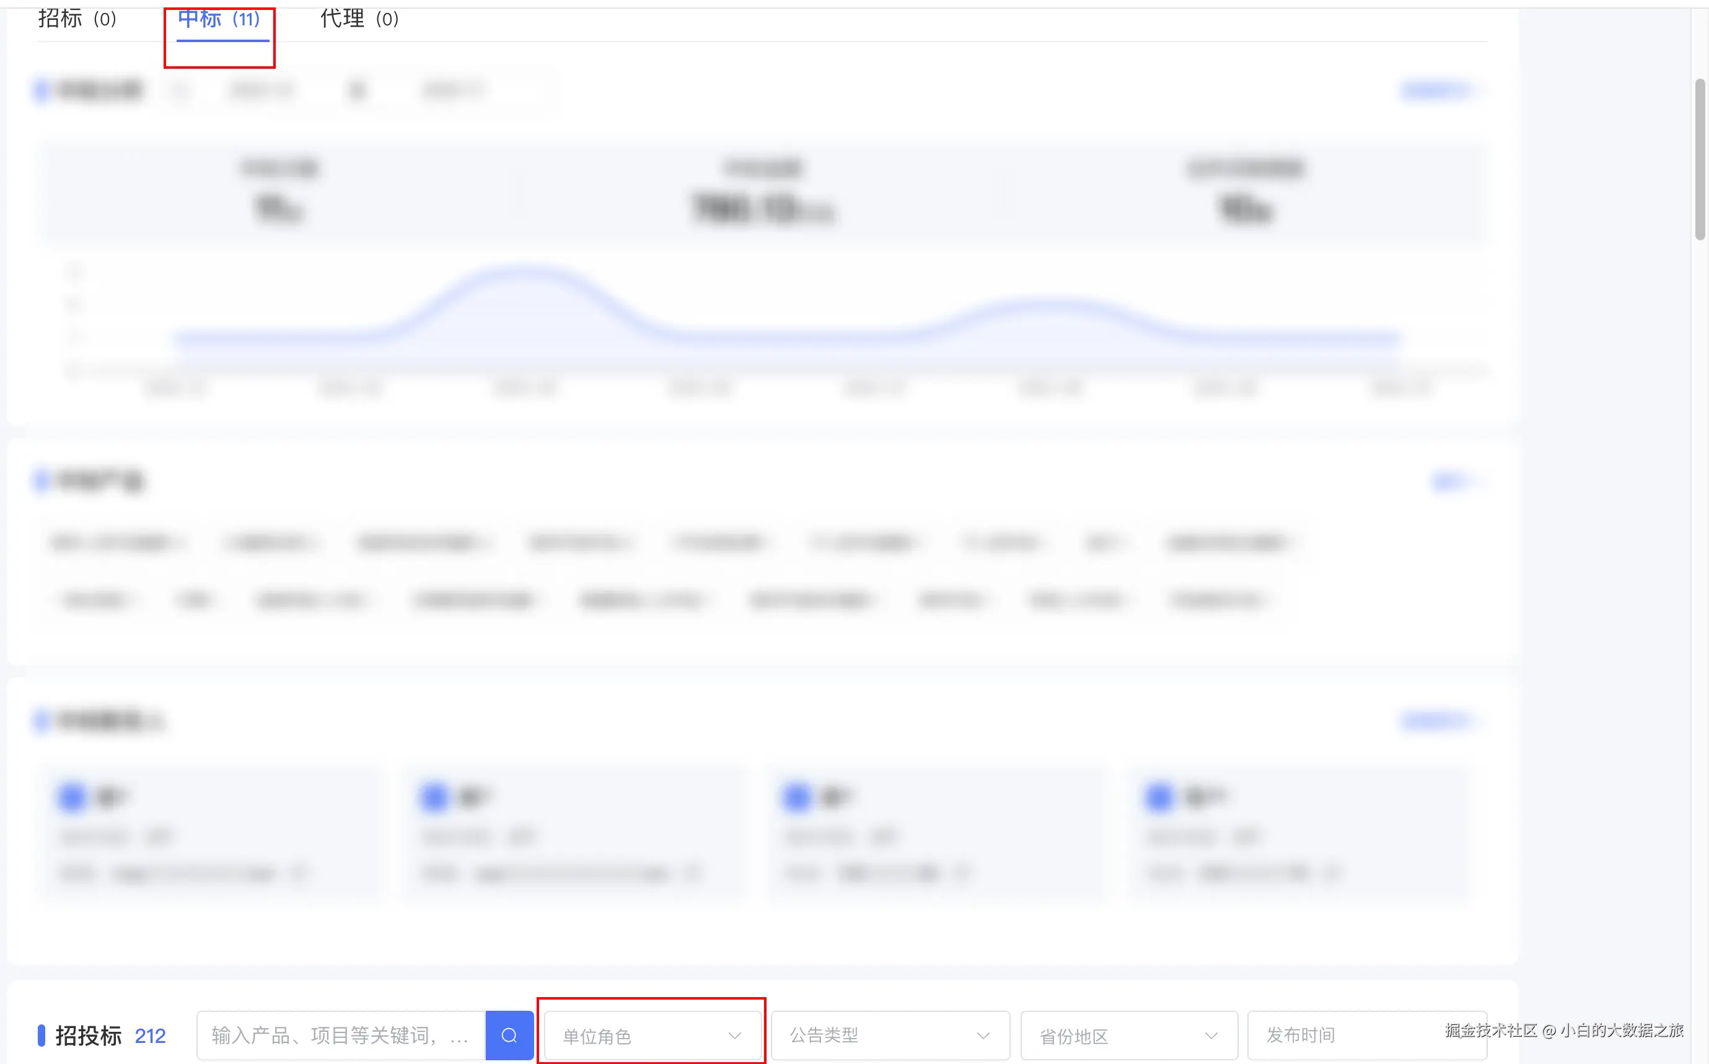Click the chevron arrow in 省份地区 dropdown
This screenshot has height=1064, width=1709.
[1210, 1035]
